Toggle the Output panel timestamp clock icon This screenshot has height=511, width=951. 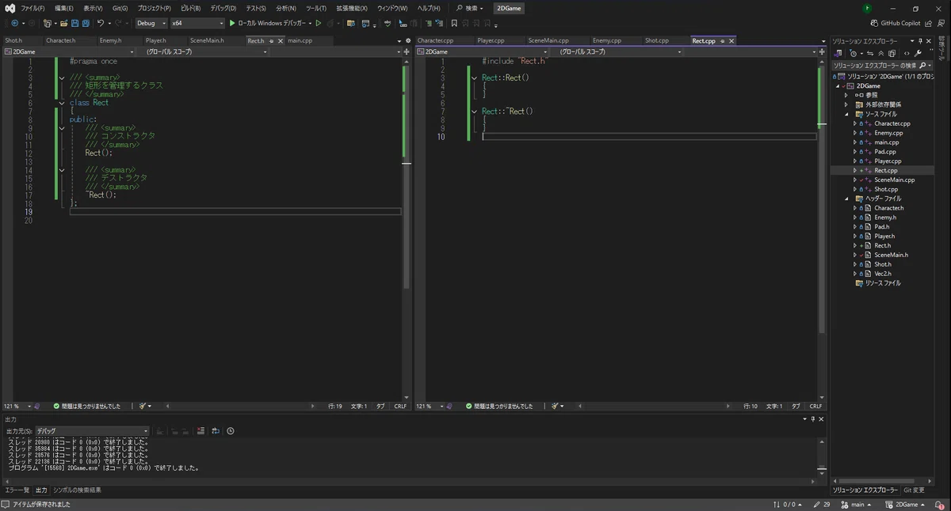[x=231, y=431]
